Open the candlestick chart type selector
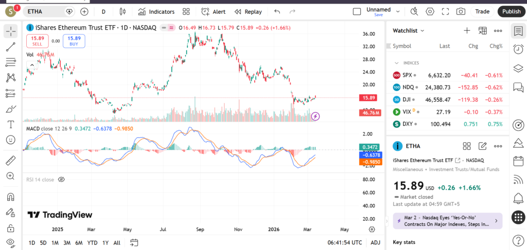 [x=122, y=11]
